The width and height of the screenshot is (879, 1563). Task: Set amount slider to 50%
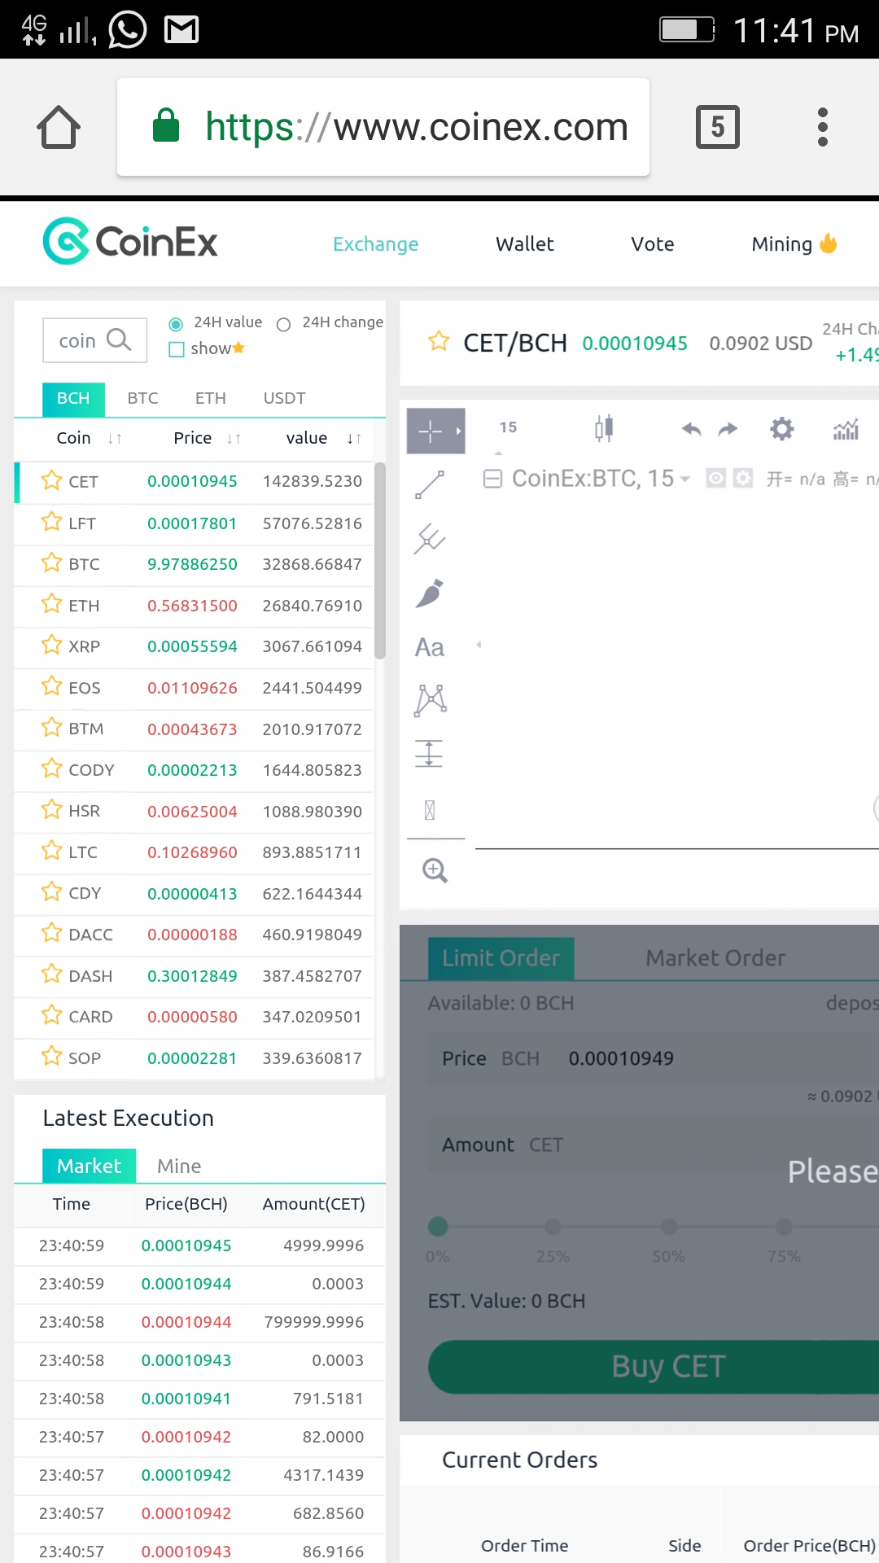pyautogui.click(x=669, y=1226)
